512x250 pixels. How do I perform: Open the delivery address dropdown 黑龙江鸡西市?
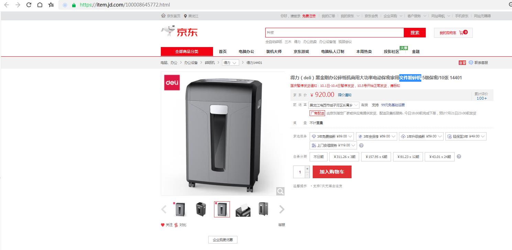coord(334,105)
